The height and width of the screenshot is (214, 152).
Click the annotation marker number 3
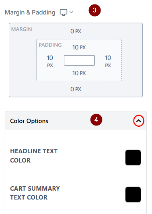94,10
